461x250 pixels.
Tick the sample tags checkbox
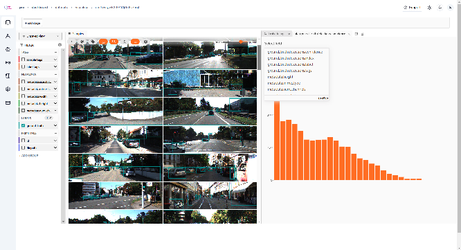click(24, 60)
